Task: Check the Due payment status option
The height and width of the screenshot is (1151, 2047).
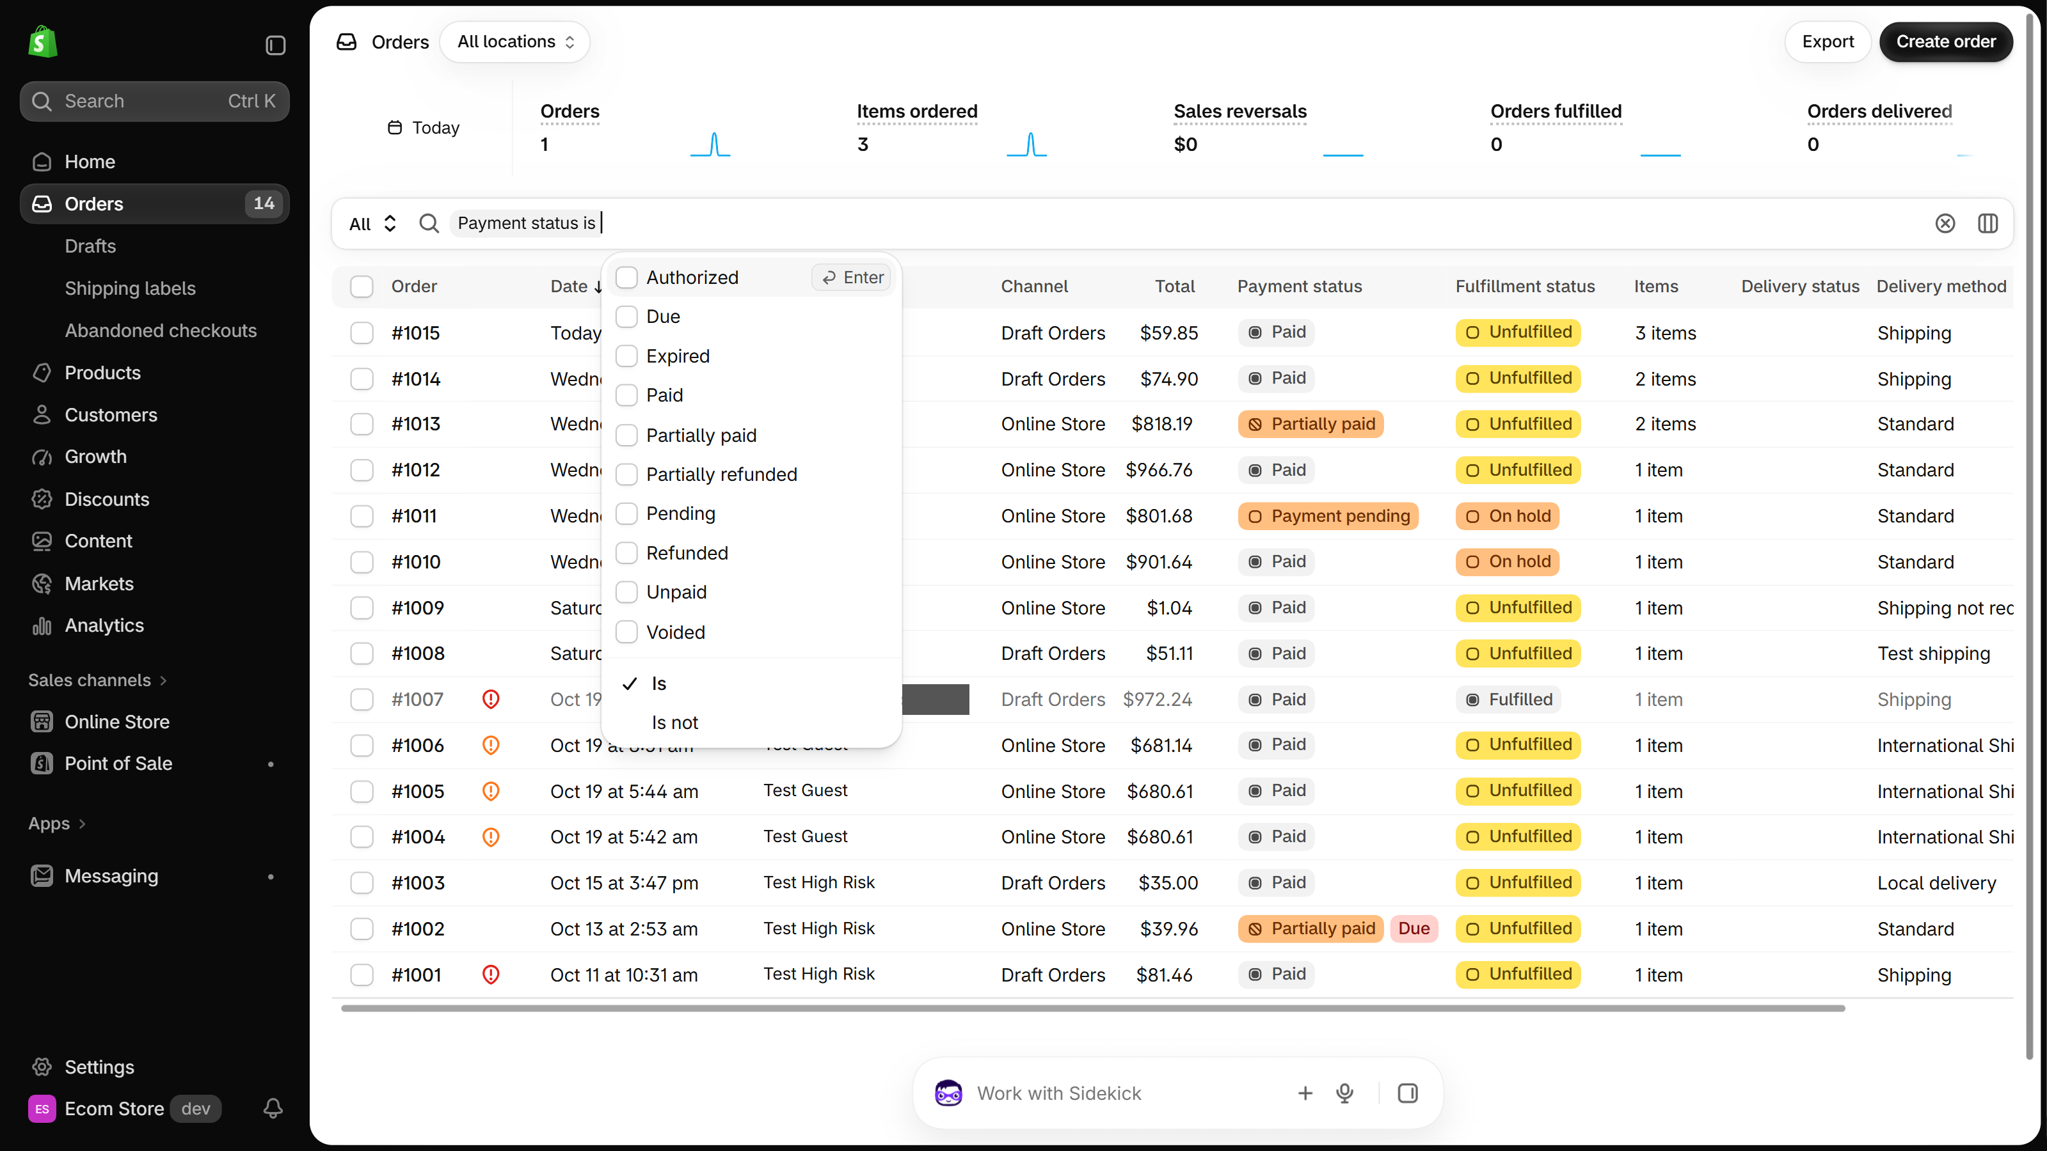Action: click(626, 316)
